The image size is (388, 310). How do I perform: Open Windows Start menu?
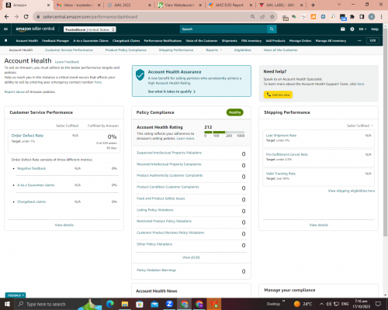click(7, 304)
